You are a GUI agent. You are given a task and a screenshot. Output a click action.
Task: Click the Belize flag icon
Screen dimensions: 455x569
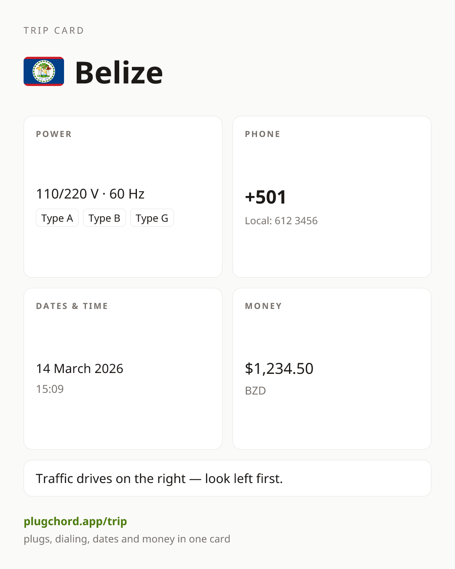[44, 71]
